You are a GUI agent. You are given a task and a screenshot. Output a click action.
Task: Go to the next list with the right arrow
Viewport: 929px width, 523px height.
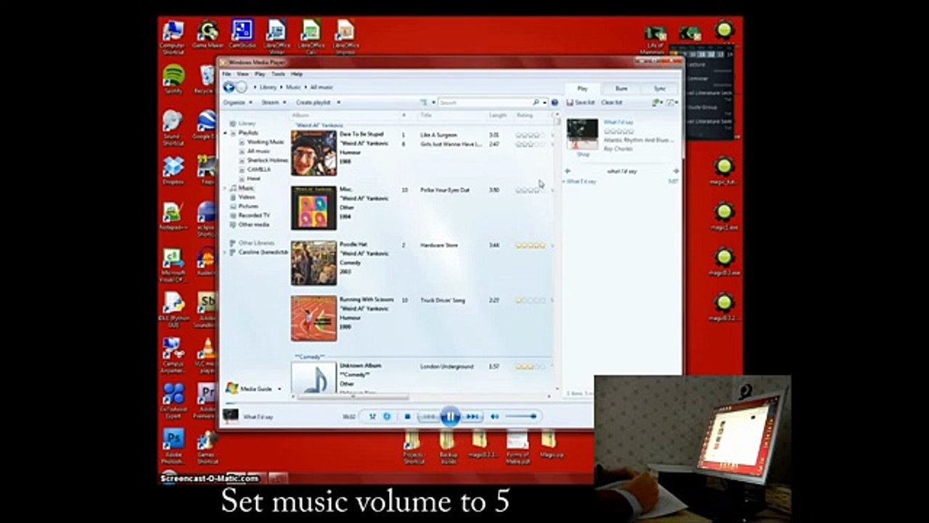(x=676, y=171)
